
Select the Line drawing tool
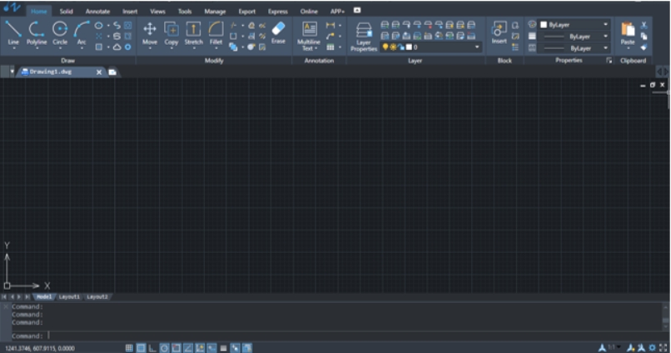(x=13, y=32)
